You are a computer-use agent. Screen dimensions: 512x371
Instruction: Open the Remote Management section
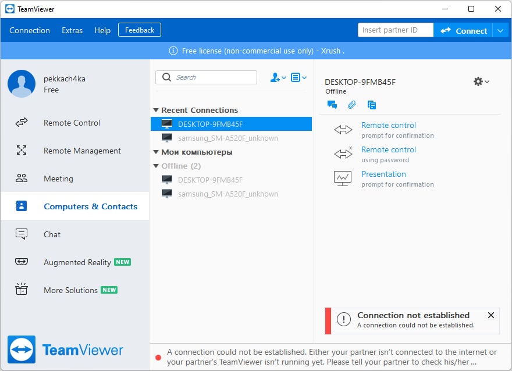(75, 151)
